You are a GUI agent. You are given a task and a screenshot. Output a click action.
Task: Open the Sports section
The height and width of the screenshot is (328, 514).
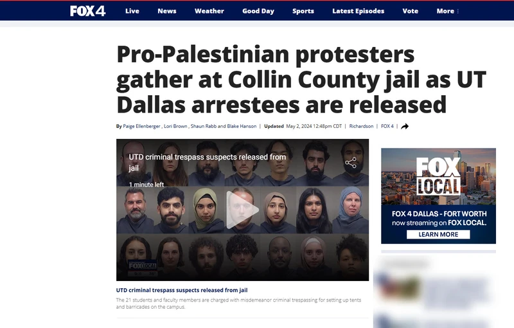point(303,11)
